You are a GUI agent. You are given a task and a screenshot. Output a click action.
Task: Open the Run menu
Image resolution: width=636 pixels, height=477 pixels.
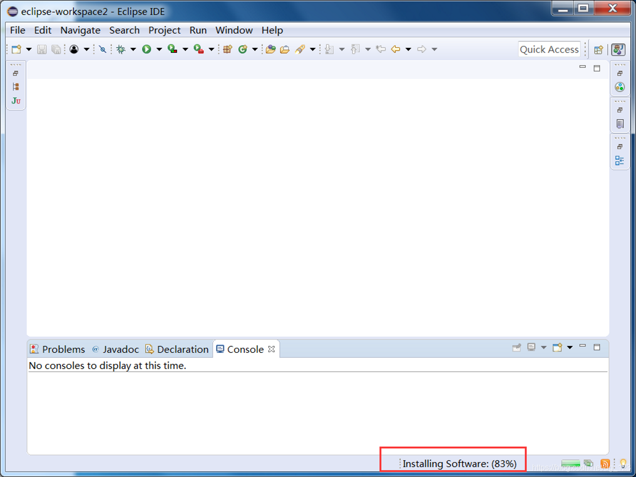coord(198,30)
